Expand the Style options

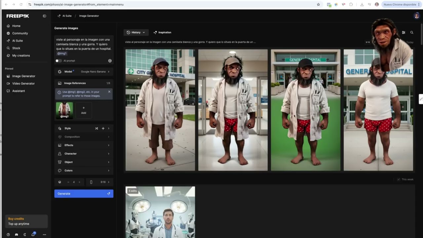[x=109, y=128]
